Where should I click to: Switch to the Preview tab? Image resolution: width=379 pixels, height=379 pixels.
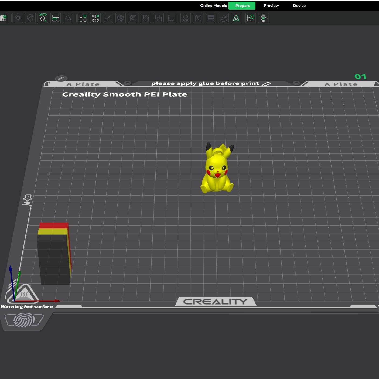point(271,6)
